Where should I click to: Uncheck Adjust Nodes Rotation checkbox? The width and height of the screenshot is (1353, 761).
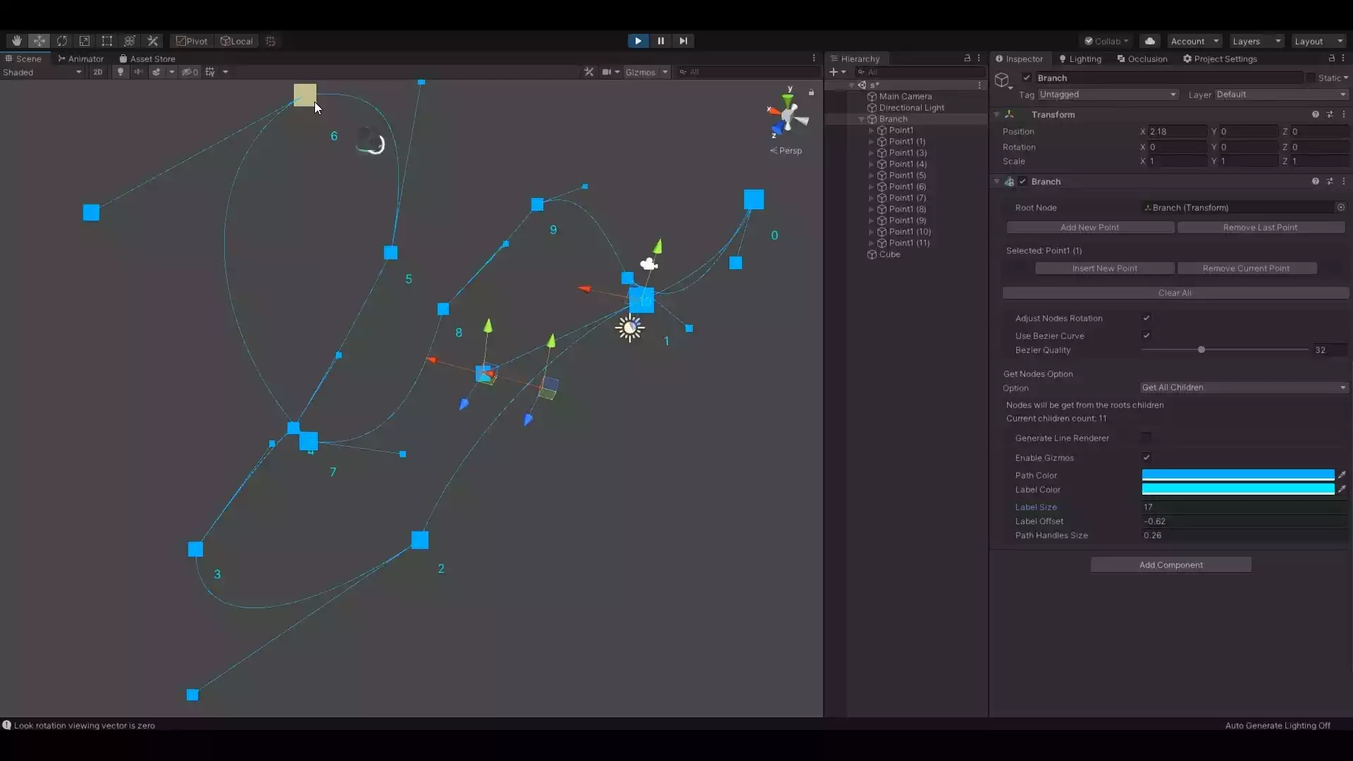pos(1147,318)
